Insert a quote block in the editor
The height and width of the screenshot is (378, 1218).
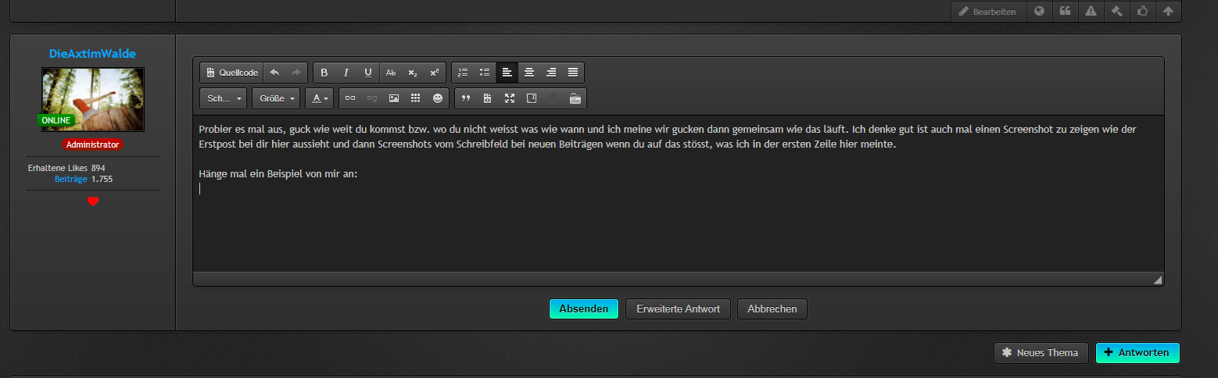point(466,98)
